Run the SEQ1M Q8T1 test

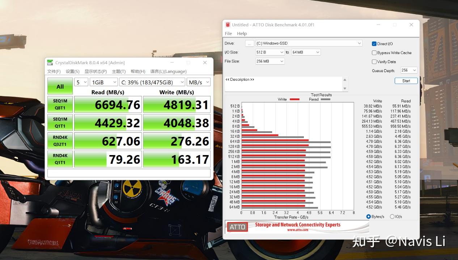pyautogui.click(x=60, y=104)
